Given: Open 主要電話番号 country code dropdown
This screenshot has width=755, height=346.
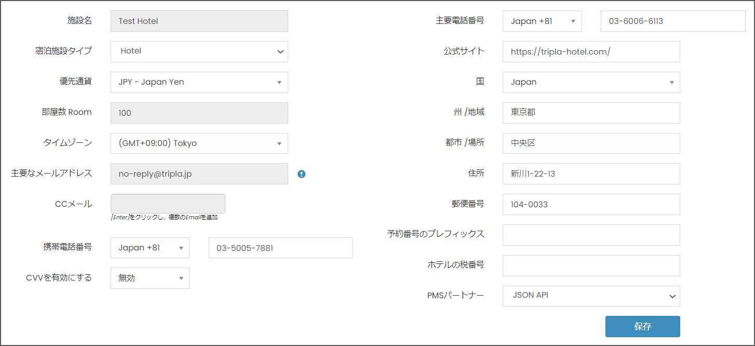Looking at the screenshot, I should 542,21.
